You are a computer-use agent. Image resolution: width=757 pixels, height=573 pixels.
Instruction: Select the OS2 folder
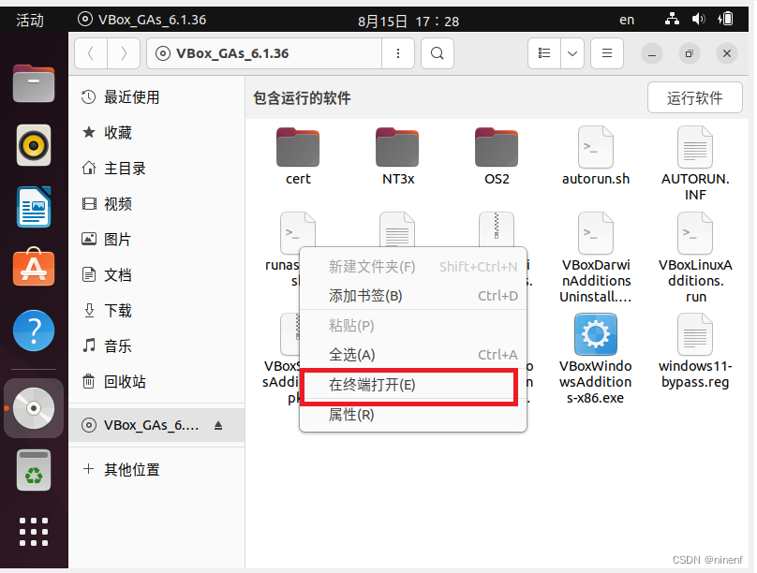497,156
